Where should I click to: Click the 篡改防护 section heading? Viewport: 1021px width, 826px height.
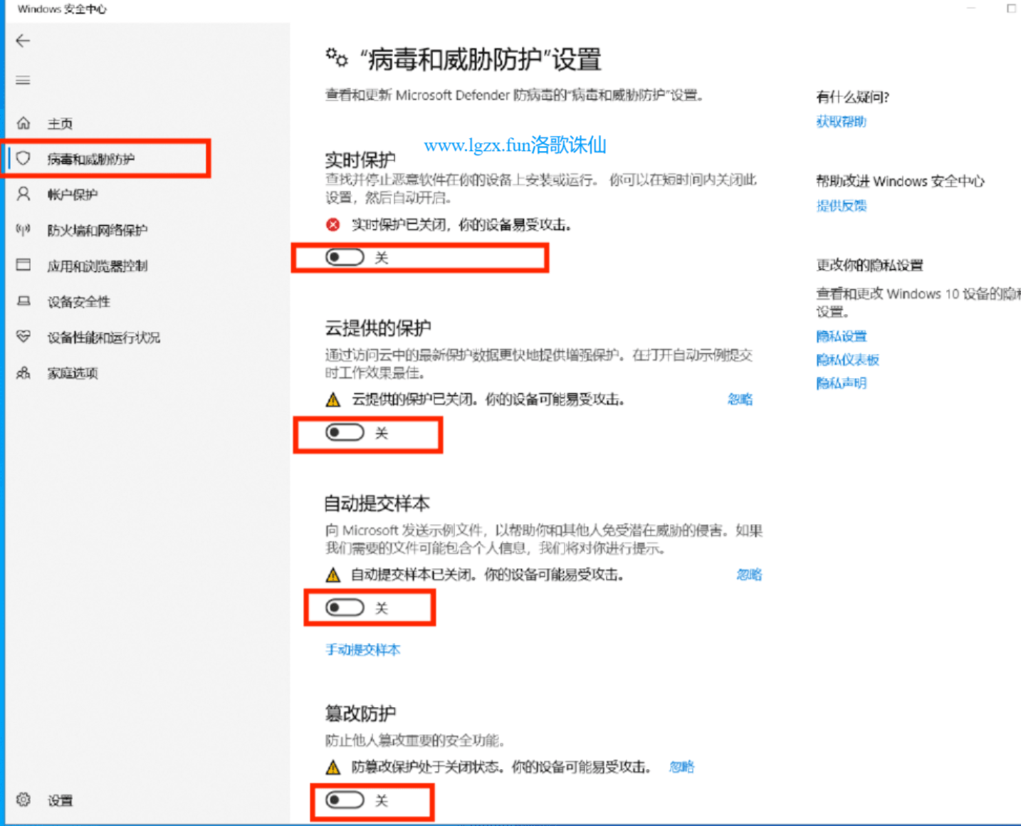(361, 713)
